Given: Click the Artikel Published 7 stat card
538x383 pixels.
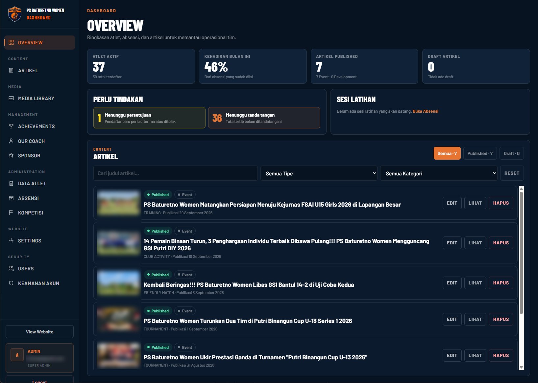Looking at the screenshot, I should pyautogui.click(x=364, y=66).
